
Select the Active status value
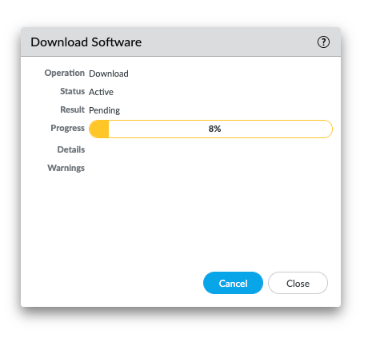[101, 92]
